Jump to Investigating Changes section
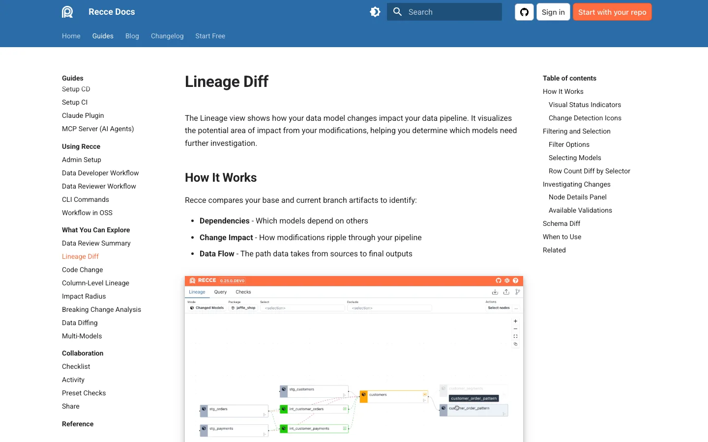This screenshot has width=708, height=442. click(577, 184)
